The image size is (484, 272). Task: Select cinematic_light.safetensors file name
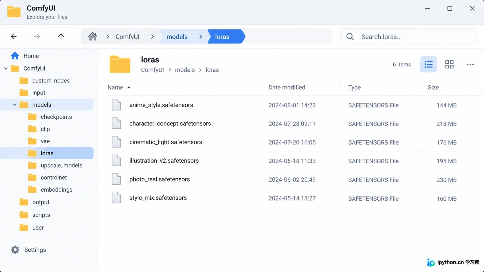click(x=166, y=142)
